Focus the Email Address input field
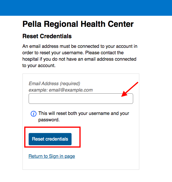Image resolution: width=172 pixels, height=182 pixels. pos(81,99)
